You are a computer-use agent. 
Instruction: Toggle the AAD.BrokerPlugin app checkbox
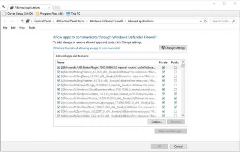pyautogui.click(x=58, y=68)
